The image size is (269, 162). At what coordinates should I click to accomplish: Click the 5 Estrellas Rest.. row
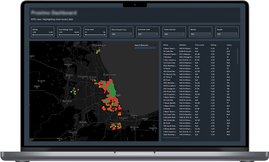tap(197, 117)
